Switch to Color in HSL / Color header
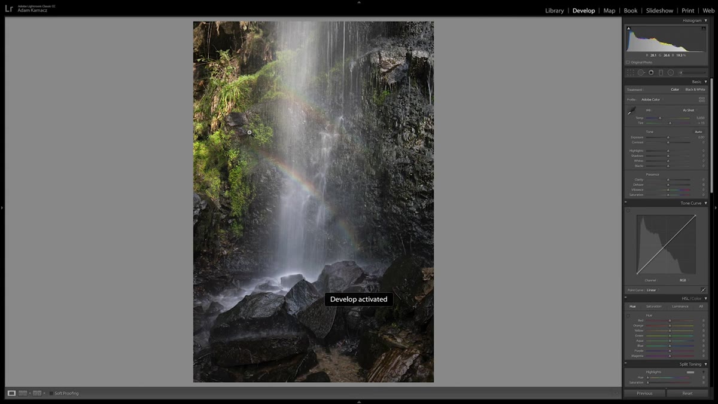Image resolution: width=718 pixels, height=404 pixels. [x=698, y=298]
